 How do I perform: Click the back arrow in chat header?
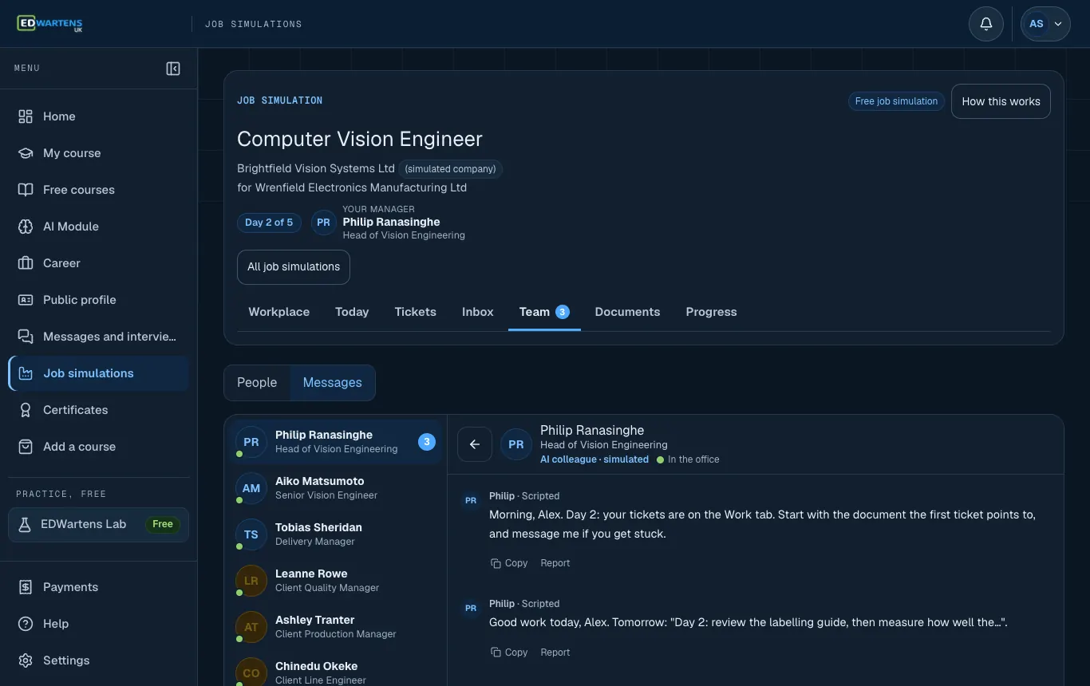475,444
